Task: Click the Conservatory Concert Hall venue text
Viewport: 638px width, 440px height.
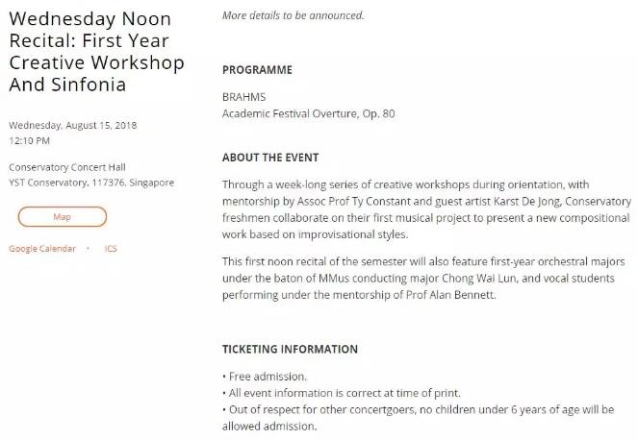Action: point(67,166)
